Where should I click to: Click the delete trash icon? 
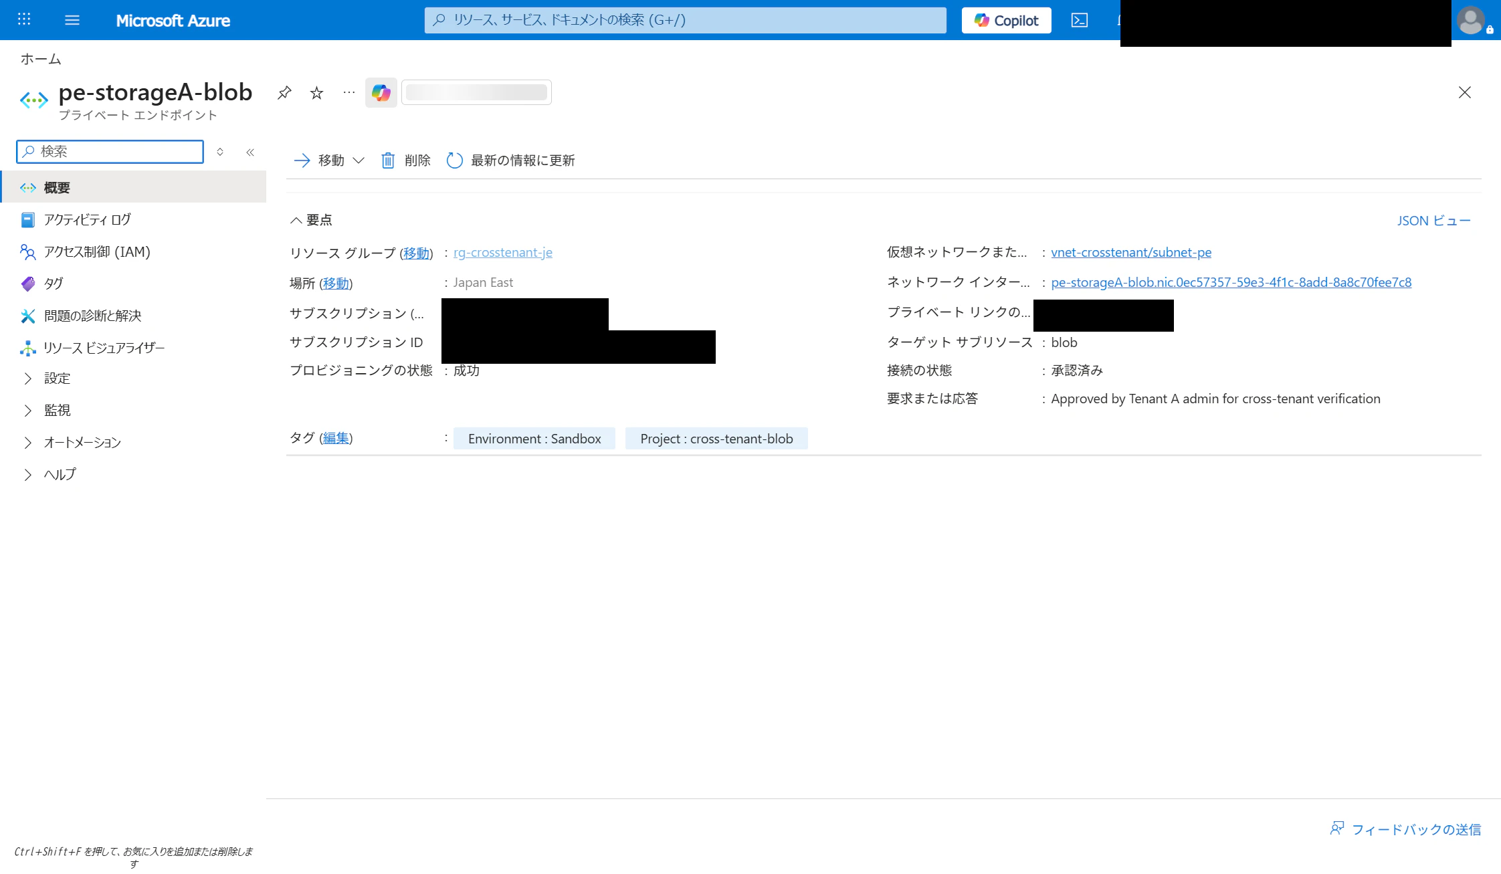point(388,160)
